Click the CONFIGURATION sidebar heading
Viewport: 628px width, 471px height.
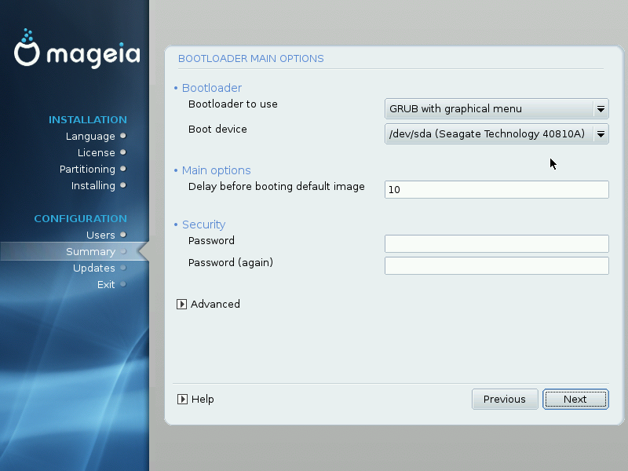point(81,219)
